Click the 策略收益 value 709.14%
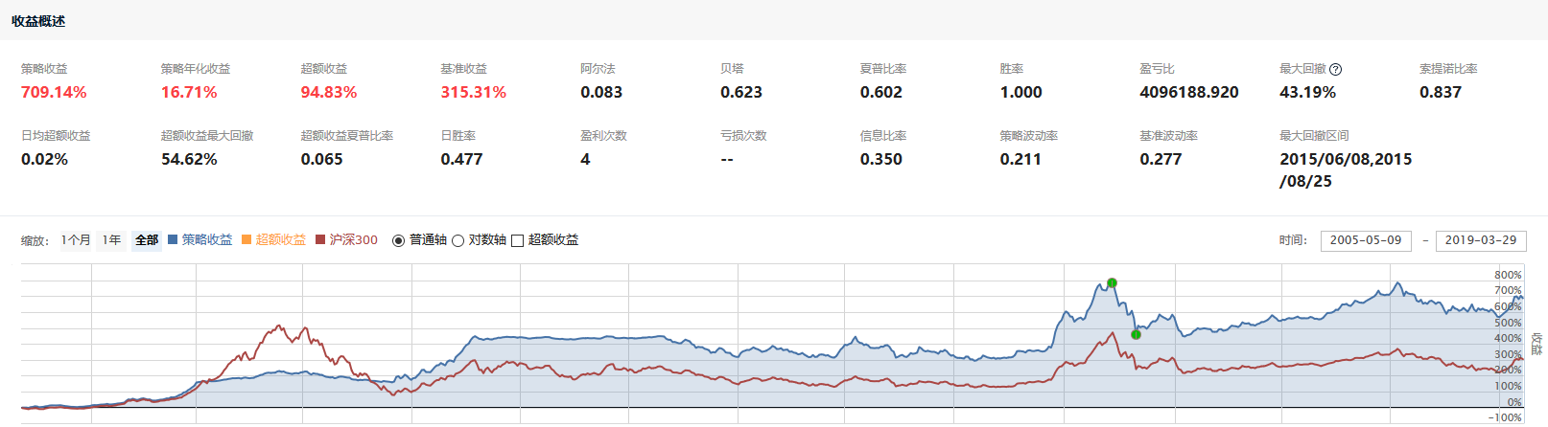Image resolution: width=1548 pixels, height=427 pixels. [x=54, y=92]
